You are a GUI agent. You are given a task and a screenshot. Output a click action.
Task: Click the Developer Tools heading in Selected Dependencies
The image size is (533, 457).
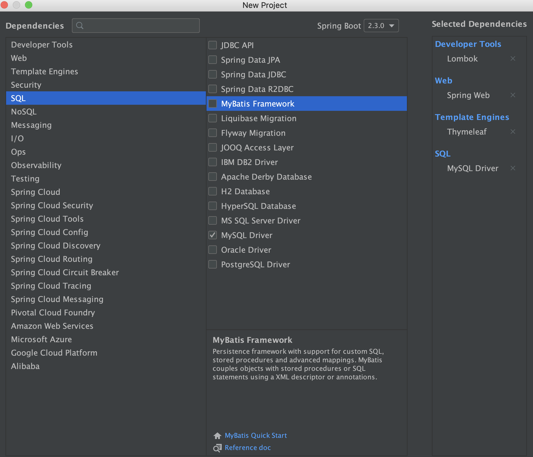tap(468, 44)
